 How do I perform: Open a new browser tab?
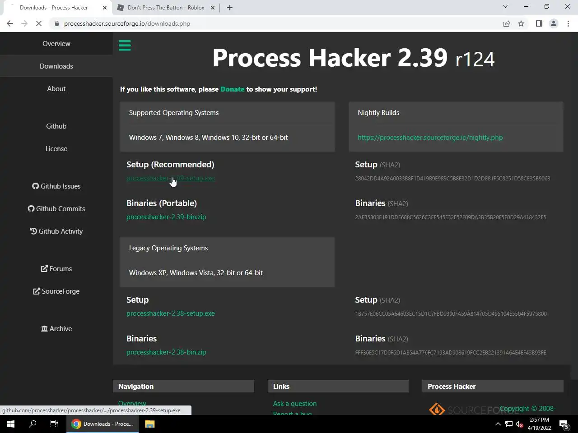230,8
